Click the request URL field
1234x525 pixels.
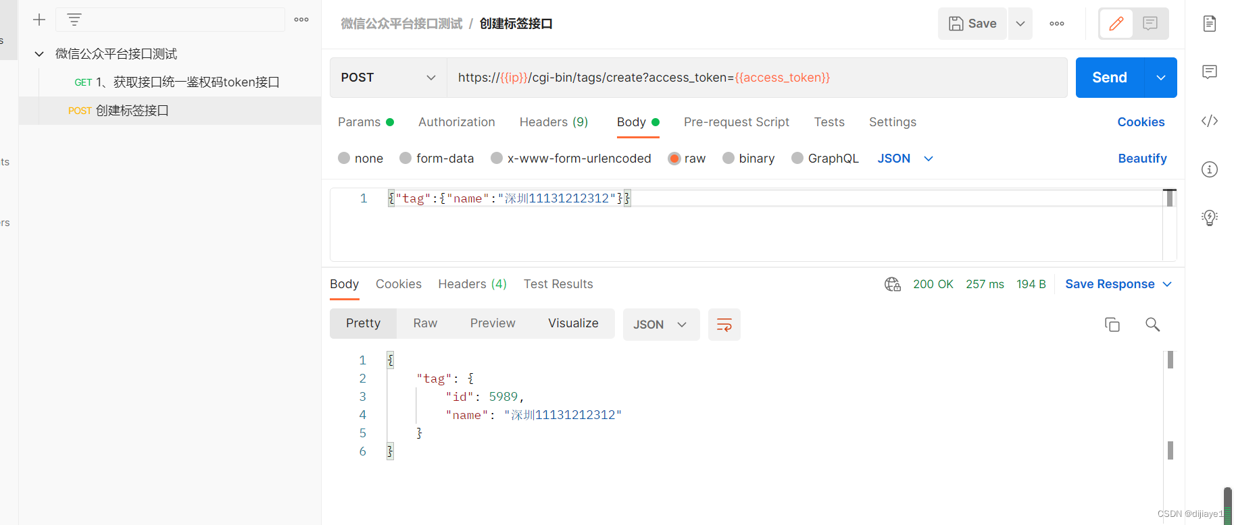[x=757, y=78]
